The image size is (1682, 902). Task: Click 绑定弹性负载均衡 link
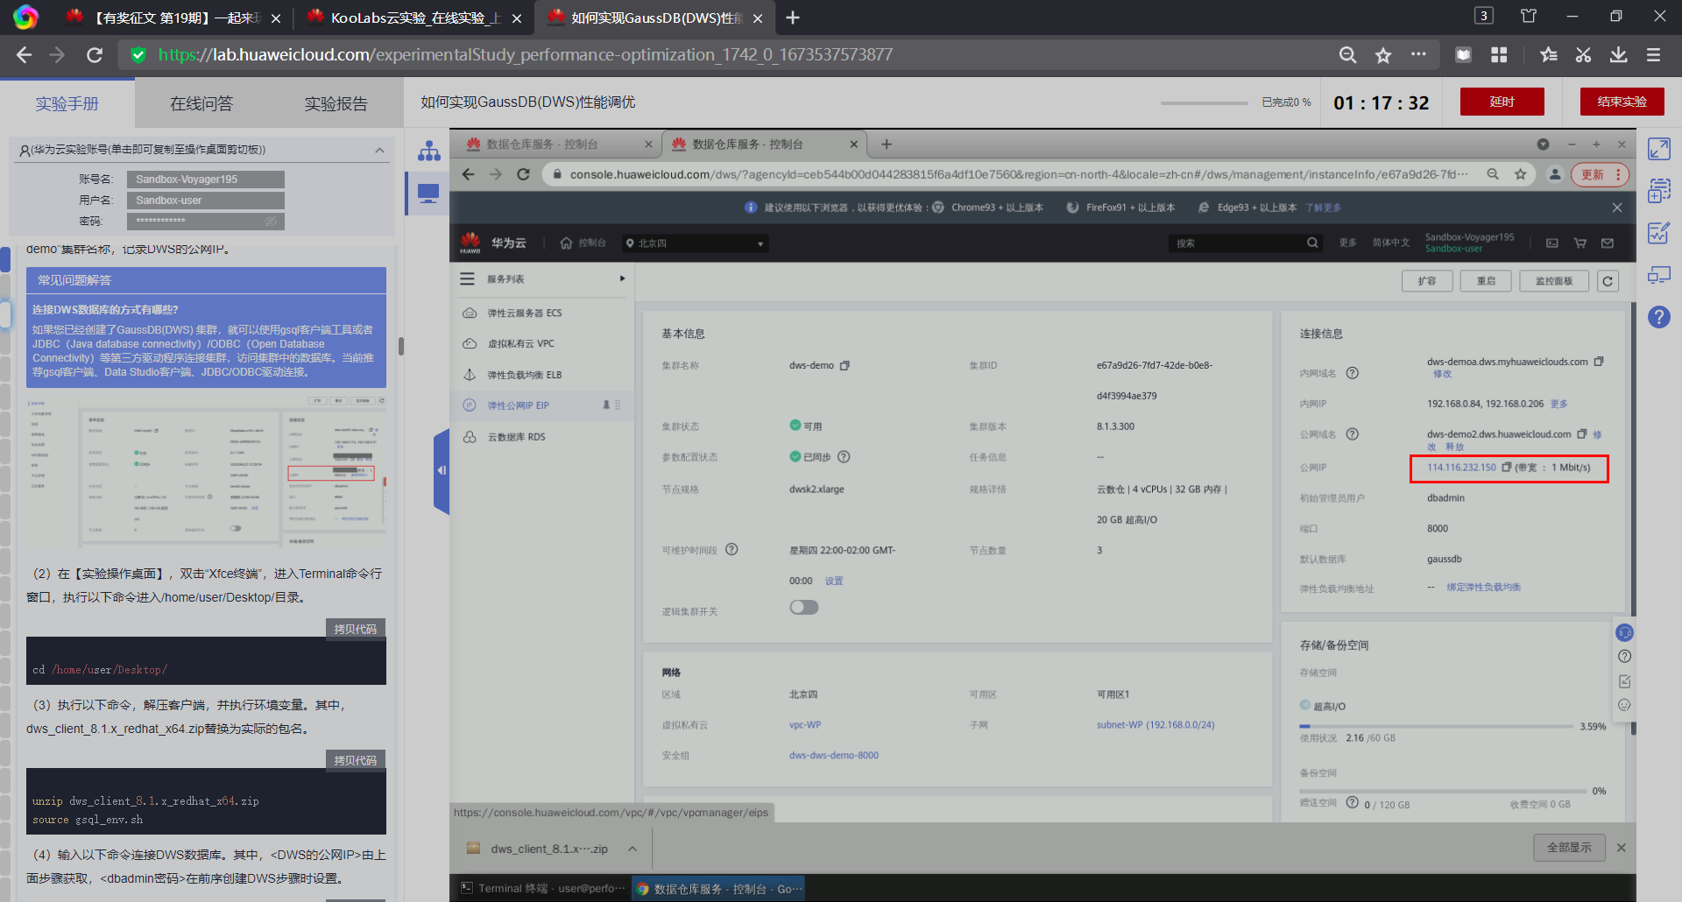coord(1483,588)
